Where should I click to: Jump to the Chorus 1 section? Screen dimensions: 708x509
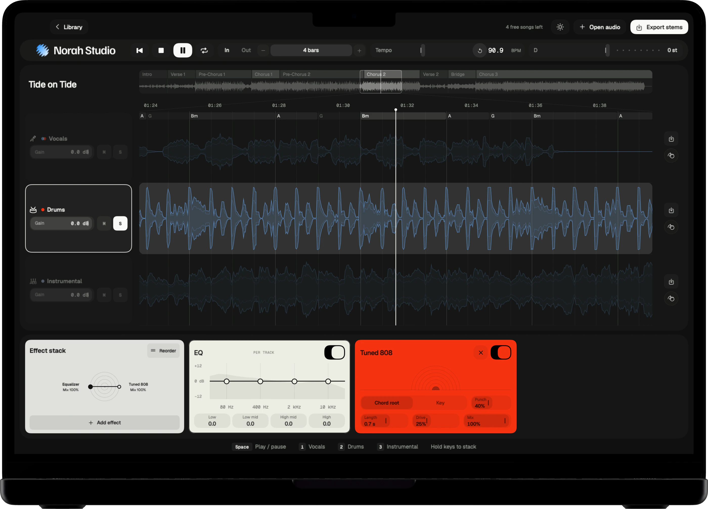pos(266,74)
